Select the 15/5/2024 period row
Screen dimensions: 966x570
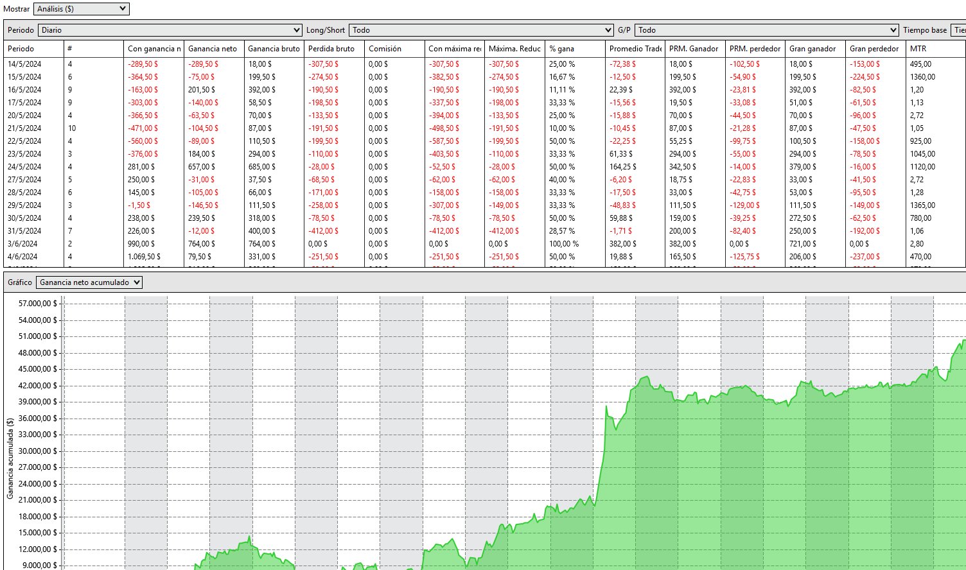pos(484,77)
